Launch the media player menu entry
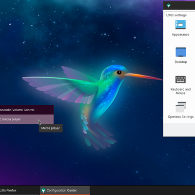The image size is (195, 195). [27, 119]
